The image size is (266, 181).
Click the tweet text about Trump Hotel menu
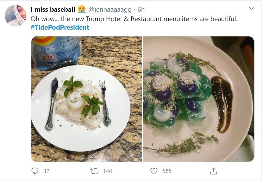[134, 19]
